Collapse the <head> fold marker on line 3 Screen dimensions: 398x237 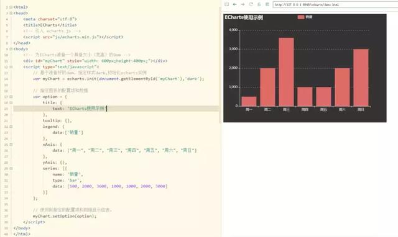pyautogui.click(x=11, y=13)
